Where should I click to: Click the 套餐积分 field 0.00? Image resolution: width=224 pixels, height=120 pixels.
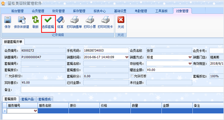tap(106, 76)
